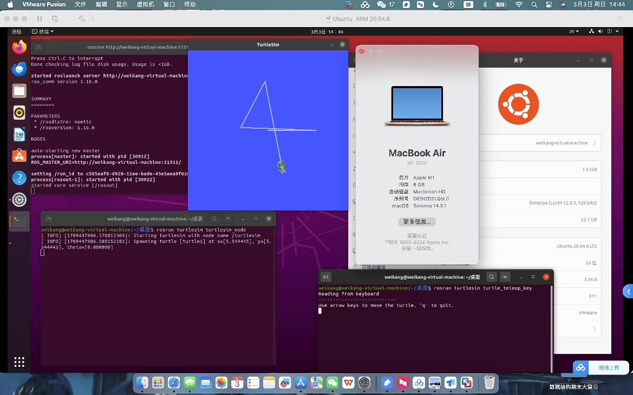Click the MacBook Air image thumbnail

[417, 106]
